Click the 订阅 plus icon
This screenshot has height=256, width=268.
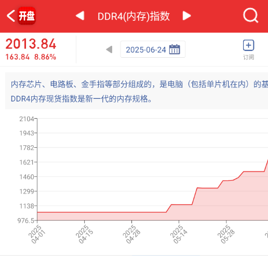tap(248, 45)
